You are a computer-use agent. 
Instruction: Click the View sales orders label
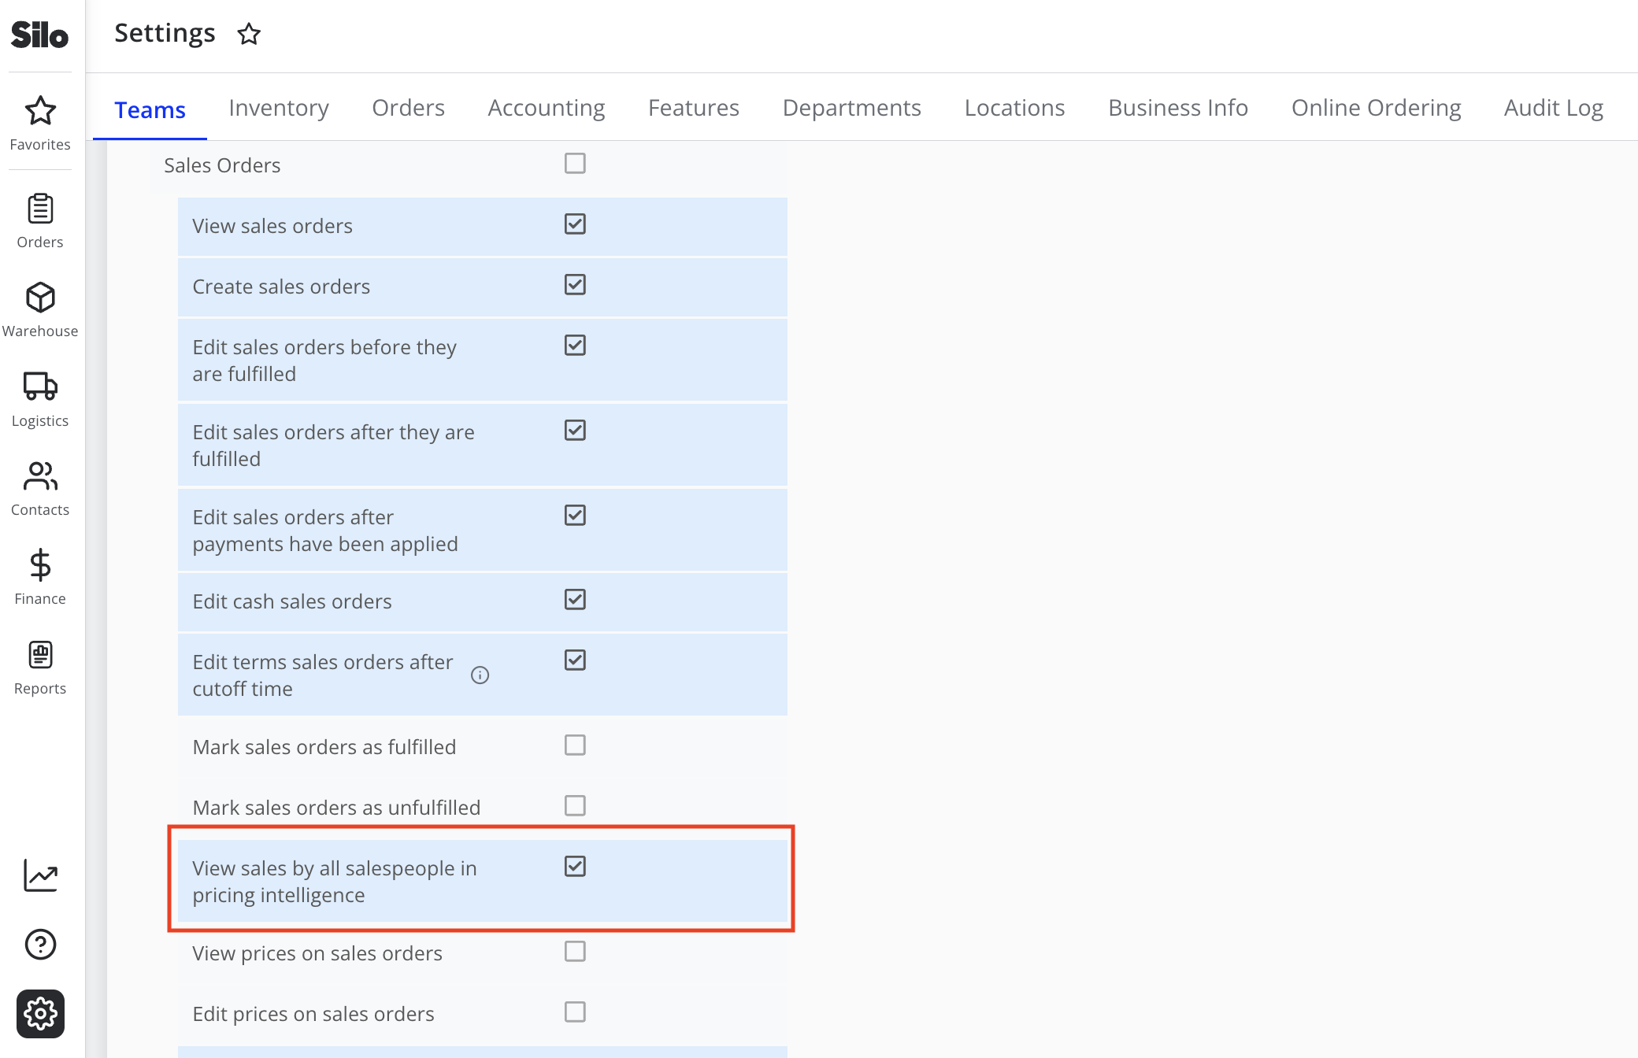pyautogui.click(x=272, y=226)
